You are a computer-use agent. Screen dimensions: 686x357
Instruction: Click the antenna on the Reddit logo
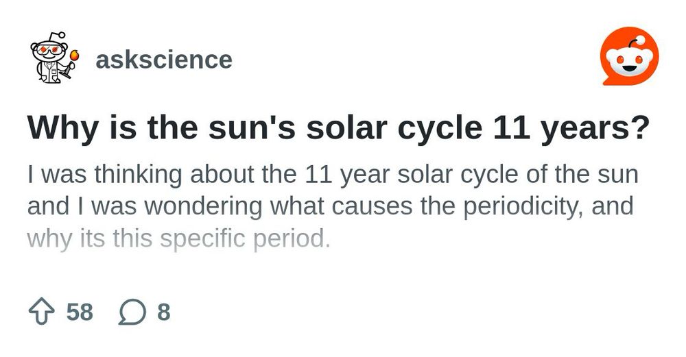[640, 39]
